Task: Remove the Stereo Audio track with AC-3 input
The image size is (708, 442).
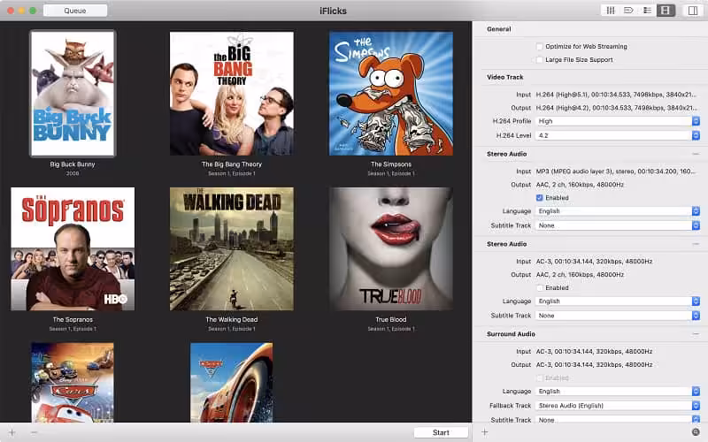Action: [696, 244]
